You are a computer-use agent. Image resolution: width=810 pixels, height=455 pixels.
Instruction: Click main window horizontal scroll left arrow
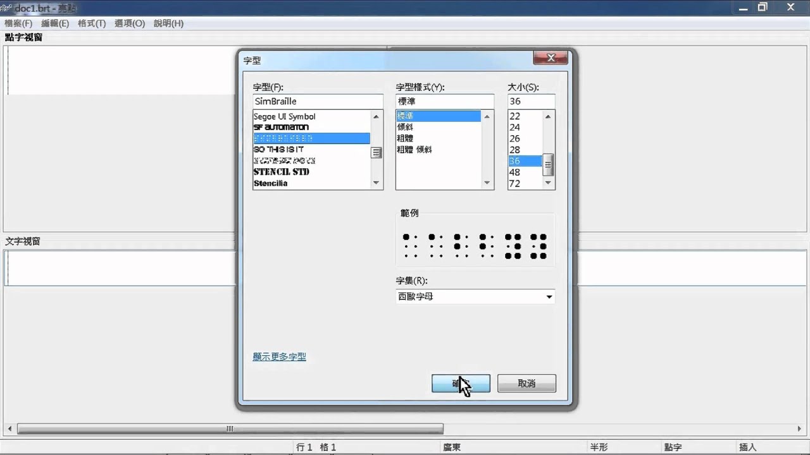[x=9, y=429]
